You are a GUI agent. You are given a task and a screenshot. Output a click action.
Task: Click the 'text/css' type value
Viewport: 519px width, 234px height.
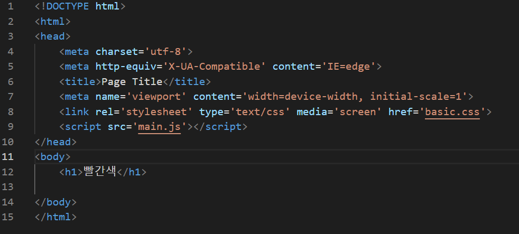coord(260,111)
